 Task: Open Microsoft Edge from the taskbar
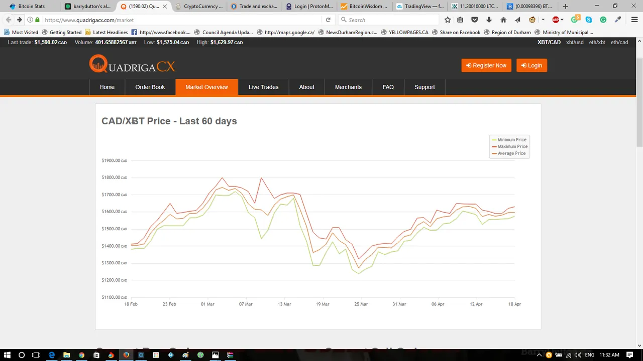(51, 355)
